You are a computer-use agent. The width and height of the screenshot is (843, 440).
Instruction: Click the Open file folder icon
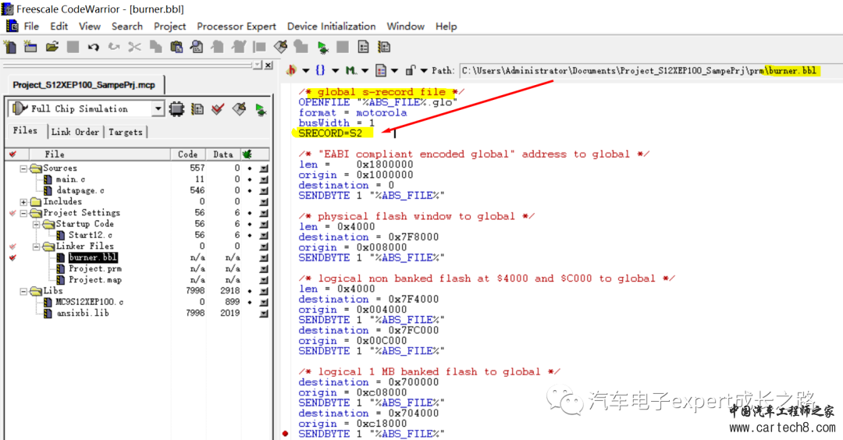tap(52, 48)
